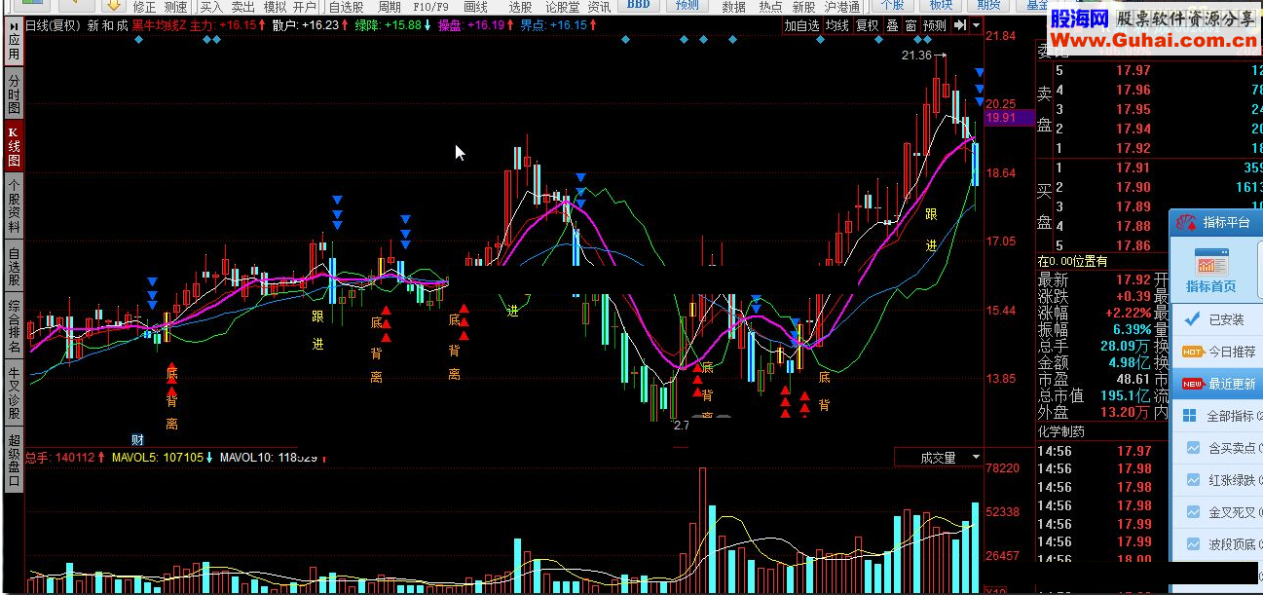Viewport: 1263px width, 595px height.
Task: Click 涨幅 value +2.22%
Action: [1127, 313]
